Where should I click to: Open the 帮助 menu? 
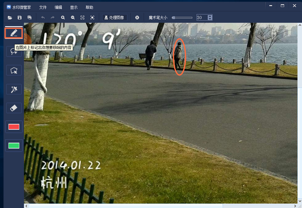click(x=89, y=7)
